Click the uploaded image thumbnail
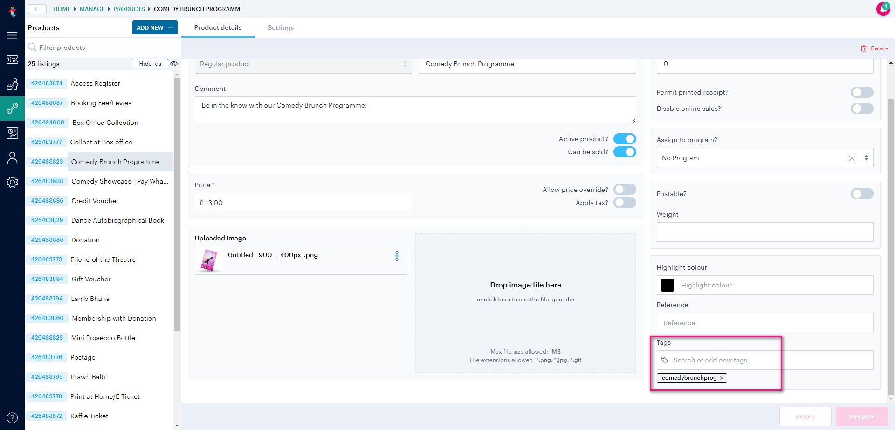This screenshot has height=430, width=895. 209,260
